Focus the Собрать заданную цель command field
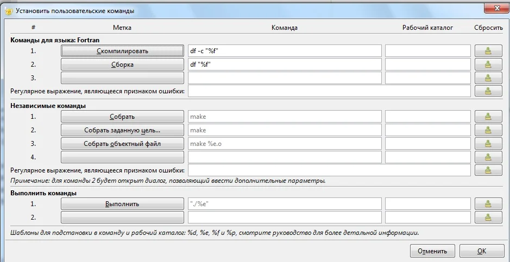The height and width of the screenshot is (262, 510). coord(285,130)
